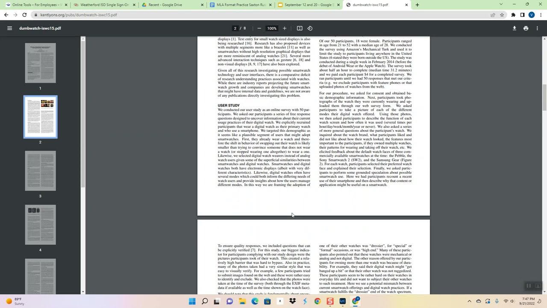
Task: Open weather widget showing 89°F Sunny
Action: (15, 301)
